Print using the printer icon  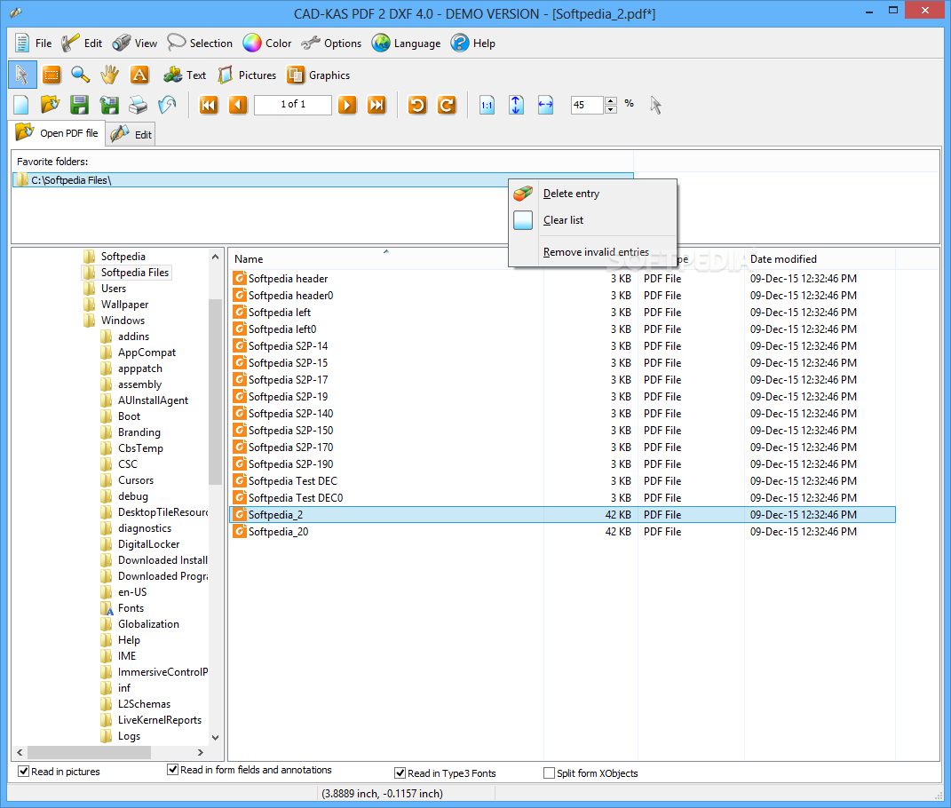click(x=139, y=105)
